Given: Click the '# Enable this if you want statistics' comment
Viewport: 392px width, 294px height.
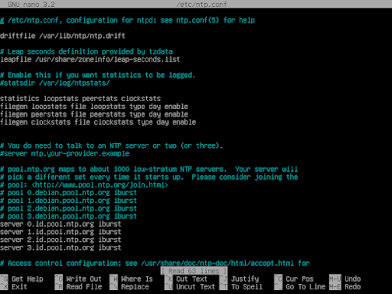Looking at the screenshot, I should [97, 75].
